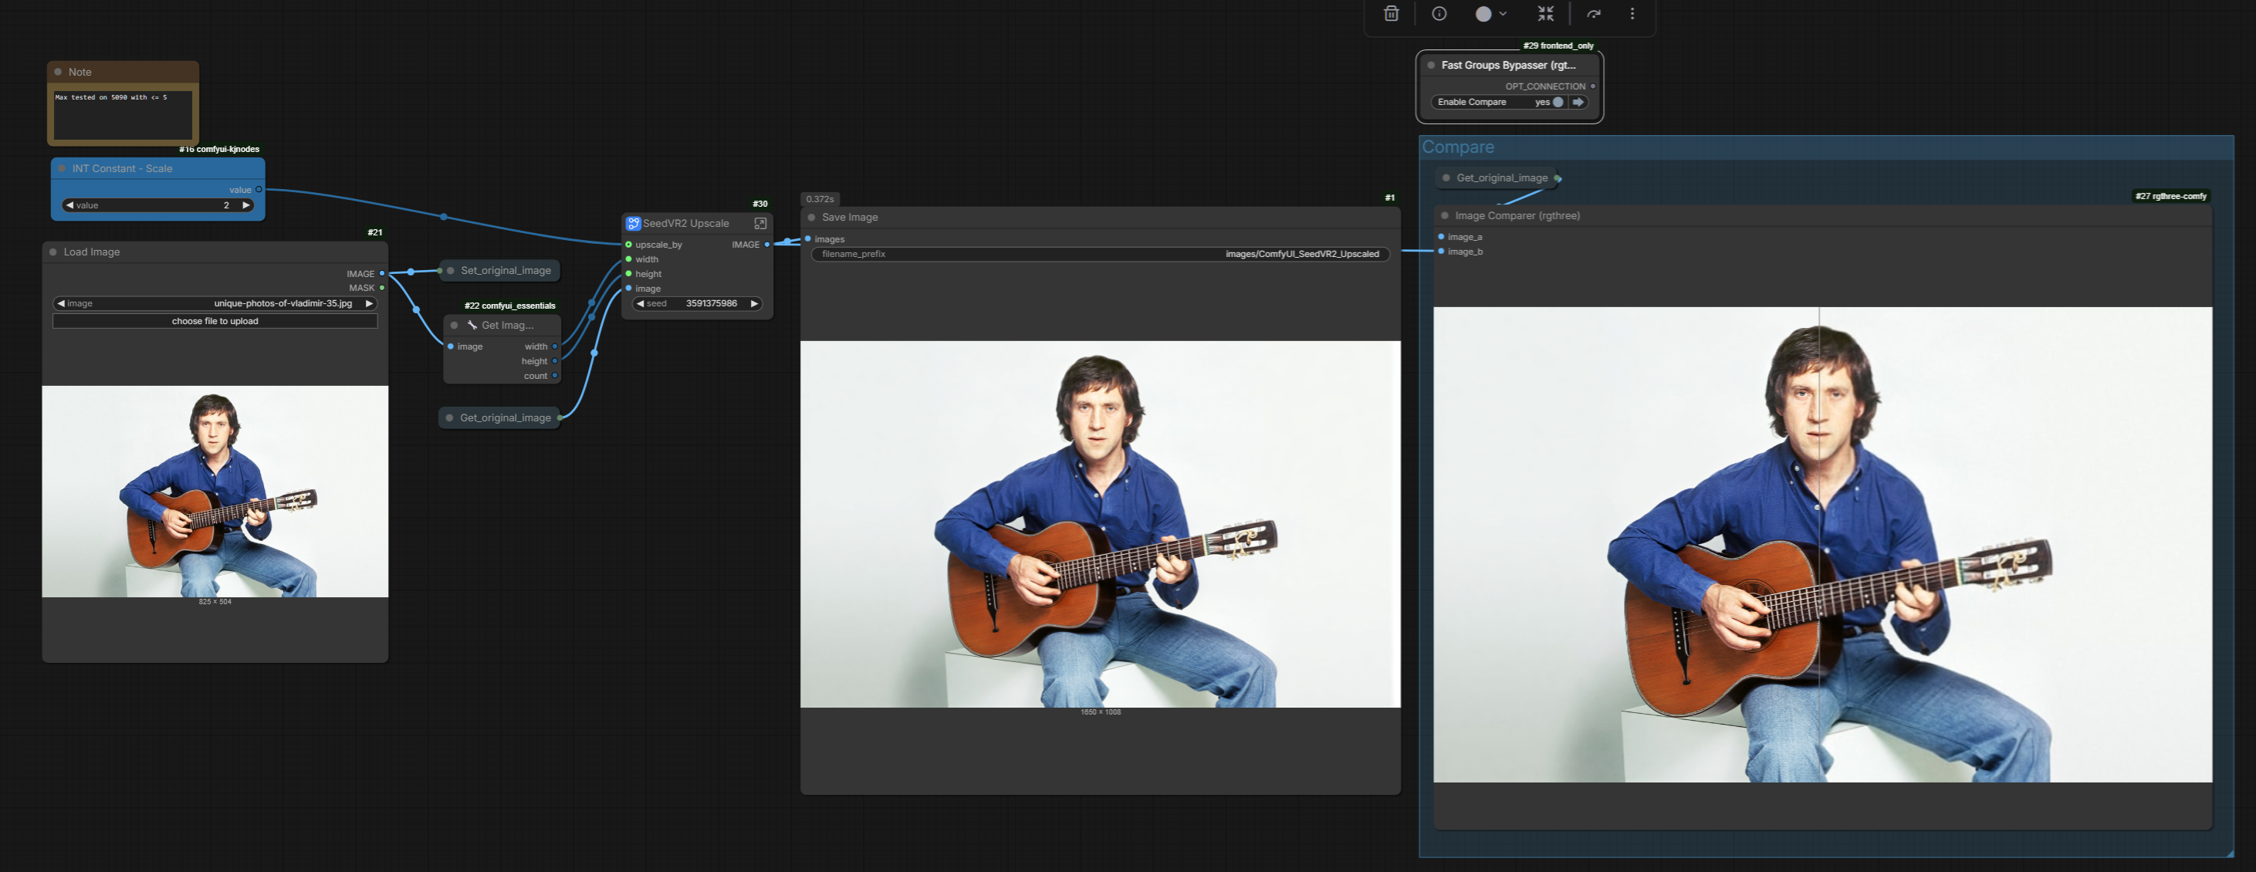Screen dimensions: 2256x872
Task: Select the Get_original_image node in Compare group
Action: point(1500,177)
